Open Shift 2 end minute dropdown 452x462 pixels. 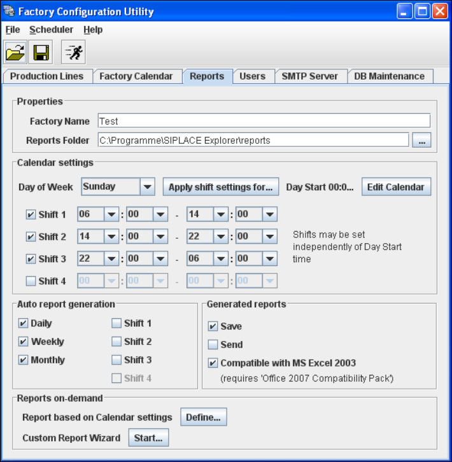256,236
